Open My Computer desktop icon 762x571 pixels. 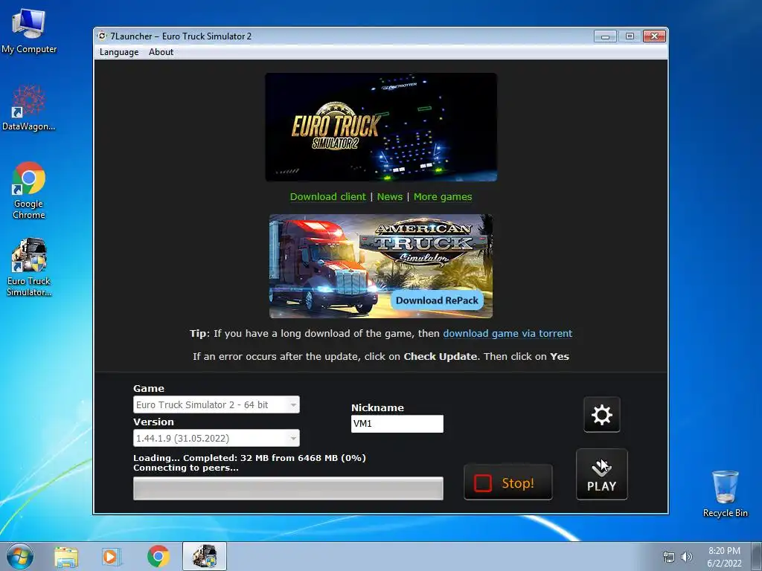click(29, 30)
